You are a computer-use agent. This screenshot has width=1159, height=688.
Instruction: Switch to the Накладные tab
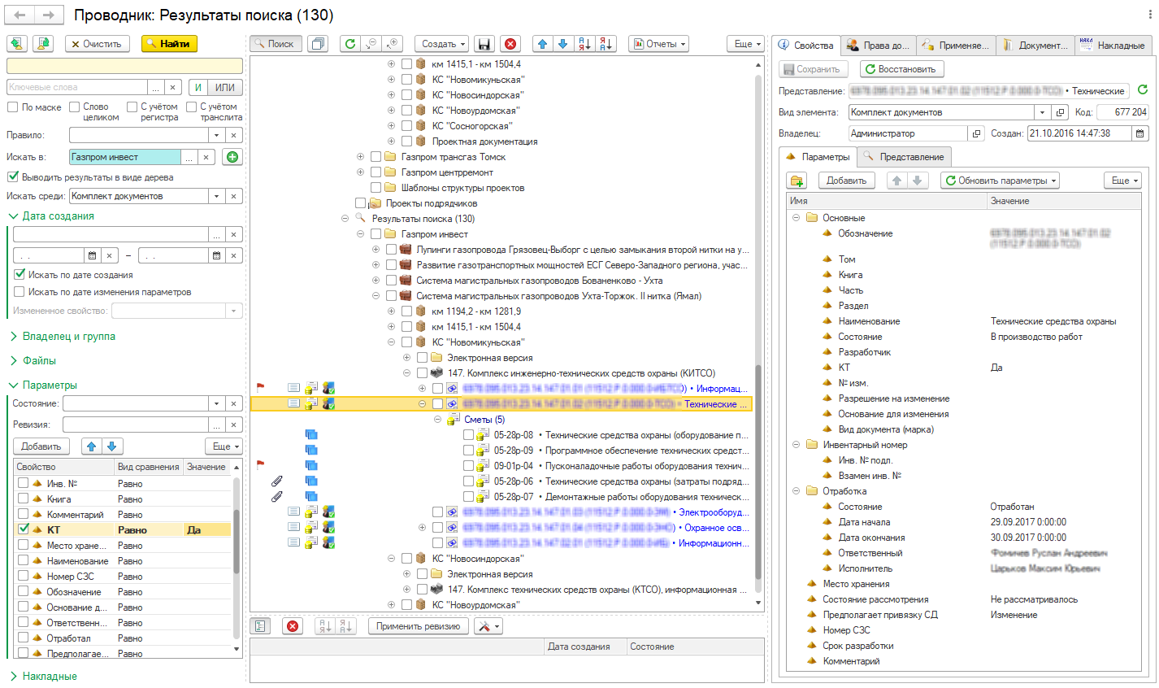click(1112, 46)
